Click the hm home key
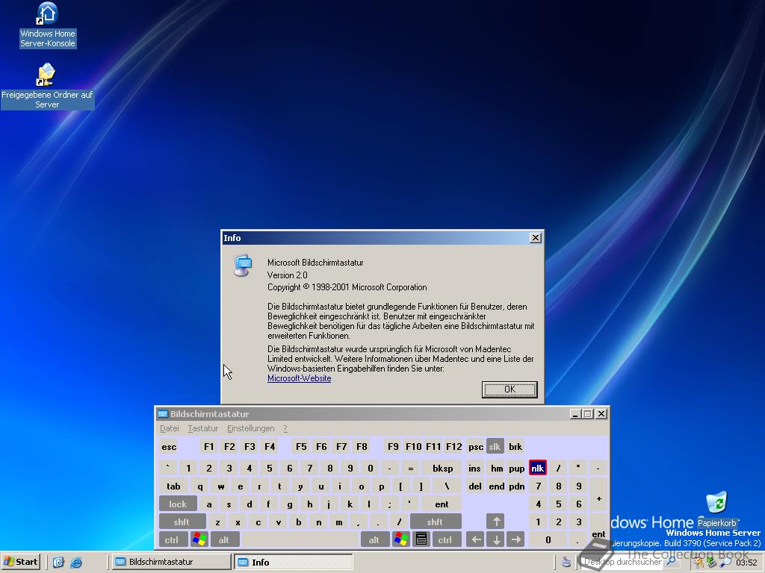The image size is (765, 573). click(496, 468)
